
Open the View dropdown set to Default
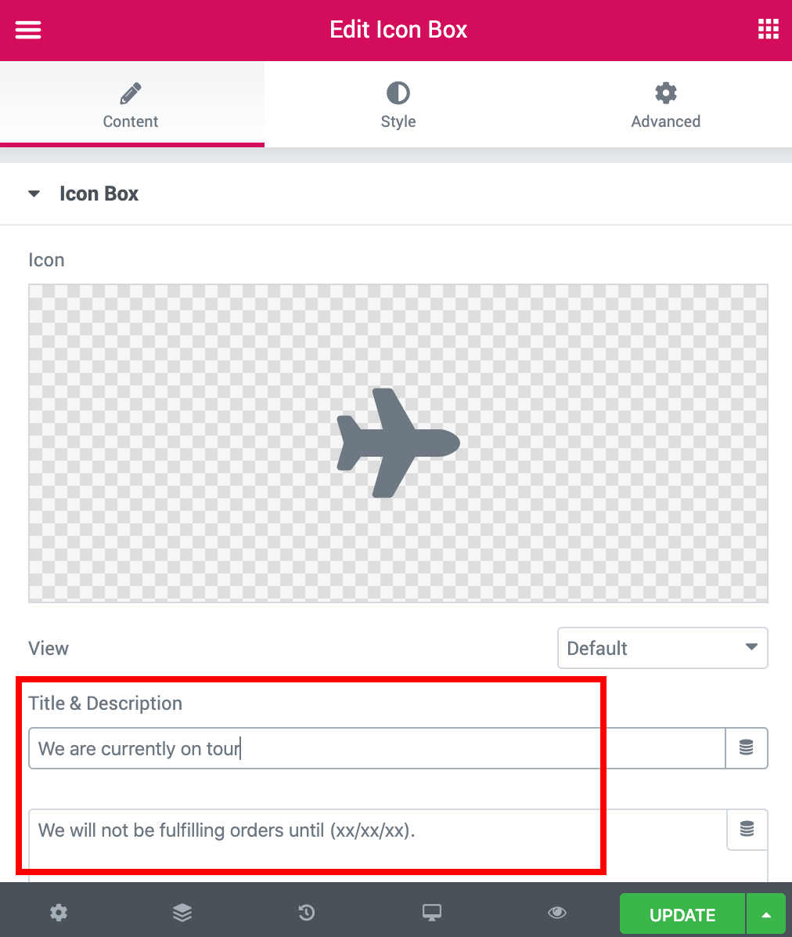(x=663, y=648)
